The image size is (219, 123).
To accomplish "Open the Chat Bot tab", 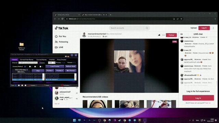I will (x=52, y=59).
